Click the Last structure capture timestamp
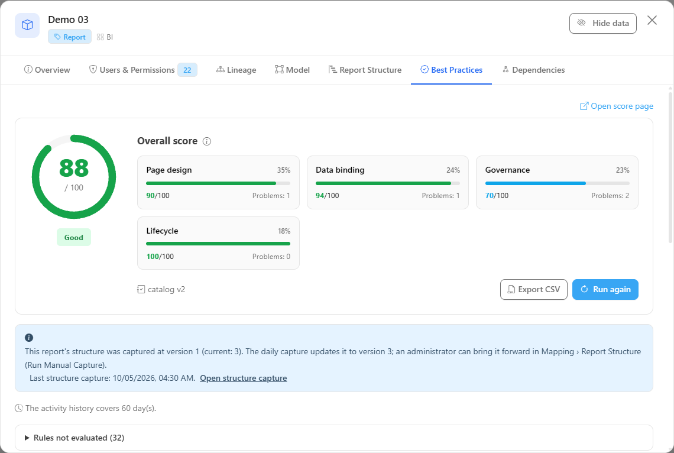The height and width of the screenshot is (453, 674). point(112,378)
